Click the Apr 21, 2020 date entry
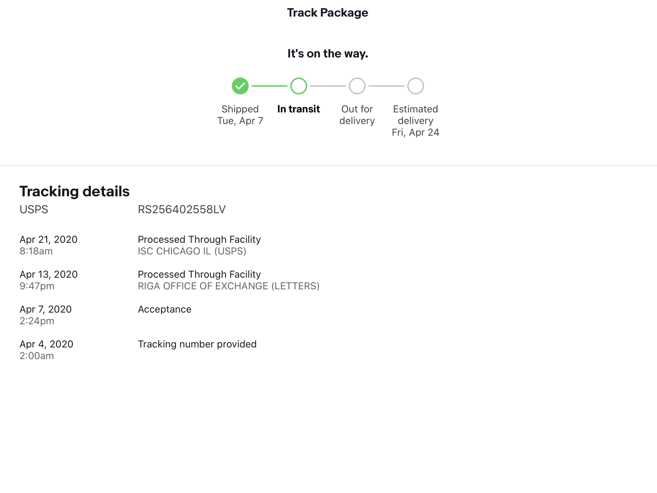 coord(49,240)
